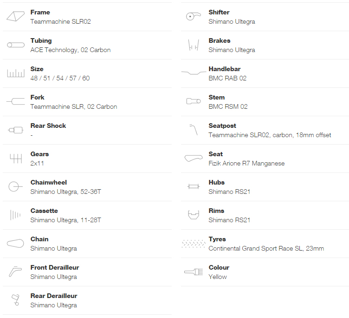The width and height of the screenshot is (349, 318).
Task: Click the Yellow colour value
Action: click(x=218, y=277)
